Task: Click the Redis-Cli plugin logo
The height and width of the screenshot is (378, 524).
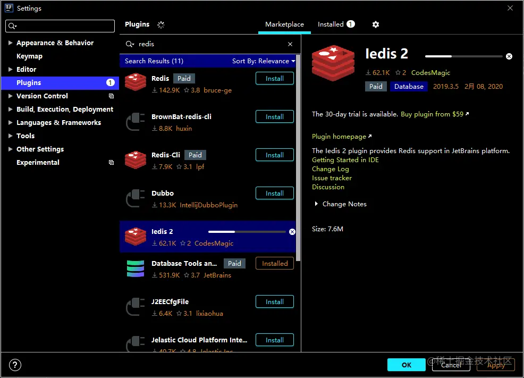Action: tap(136, 159)
